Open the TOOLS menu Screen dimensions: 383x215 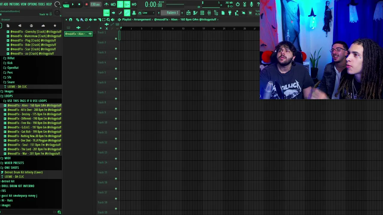coord(42,4)
